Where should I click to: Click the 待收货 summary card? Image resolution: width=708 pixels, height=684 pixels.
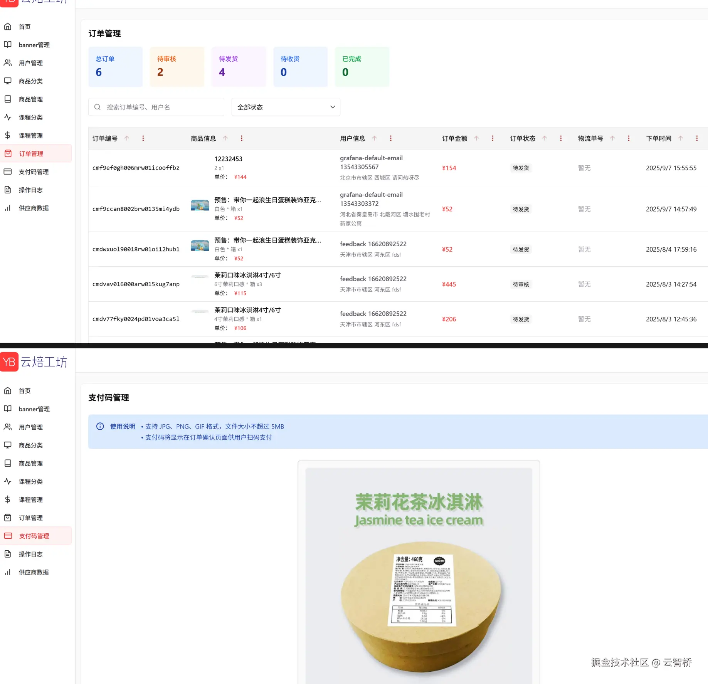point(301,67)
